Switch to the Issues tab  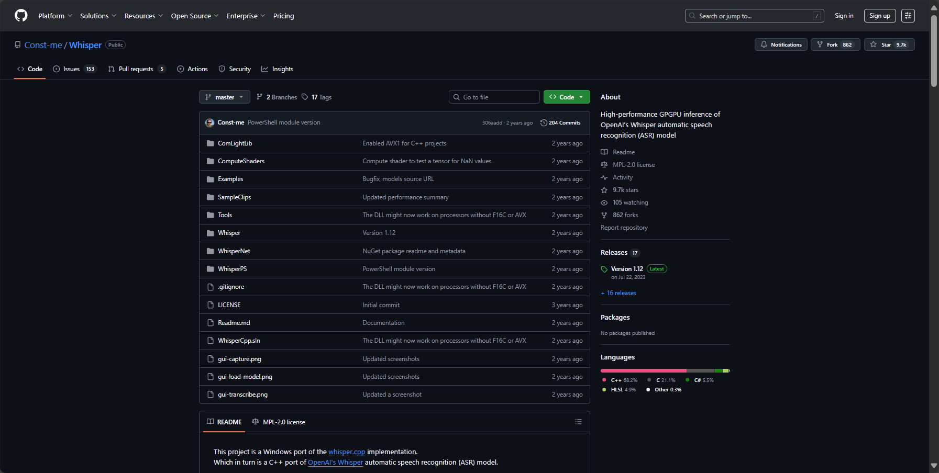pyautogui.click(x=75, y=69)
